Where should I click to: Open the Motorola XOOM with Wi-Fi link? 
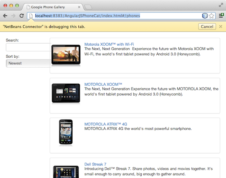point(109,44)
